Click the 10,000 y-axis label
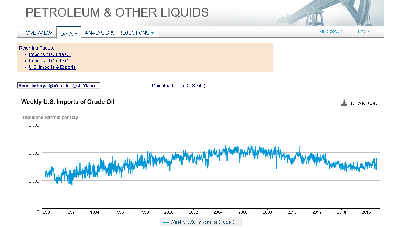The width and height of the screenshot is (394, 228). tap(33, 153)
